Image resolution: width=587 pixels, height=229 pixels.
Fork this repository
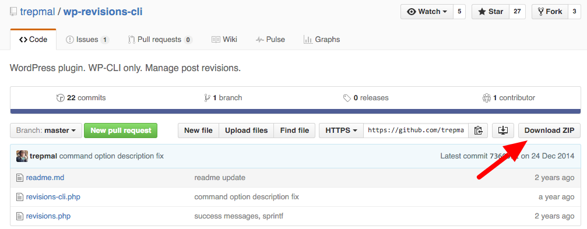point(550,12)
